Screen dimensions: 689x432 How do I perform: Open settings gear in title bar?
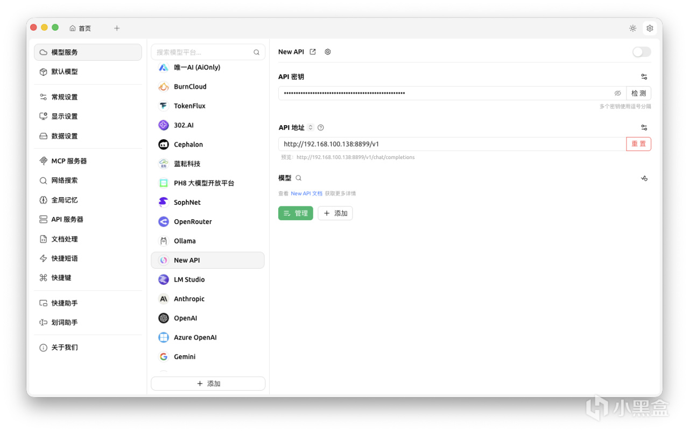(650, 28)
